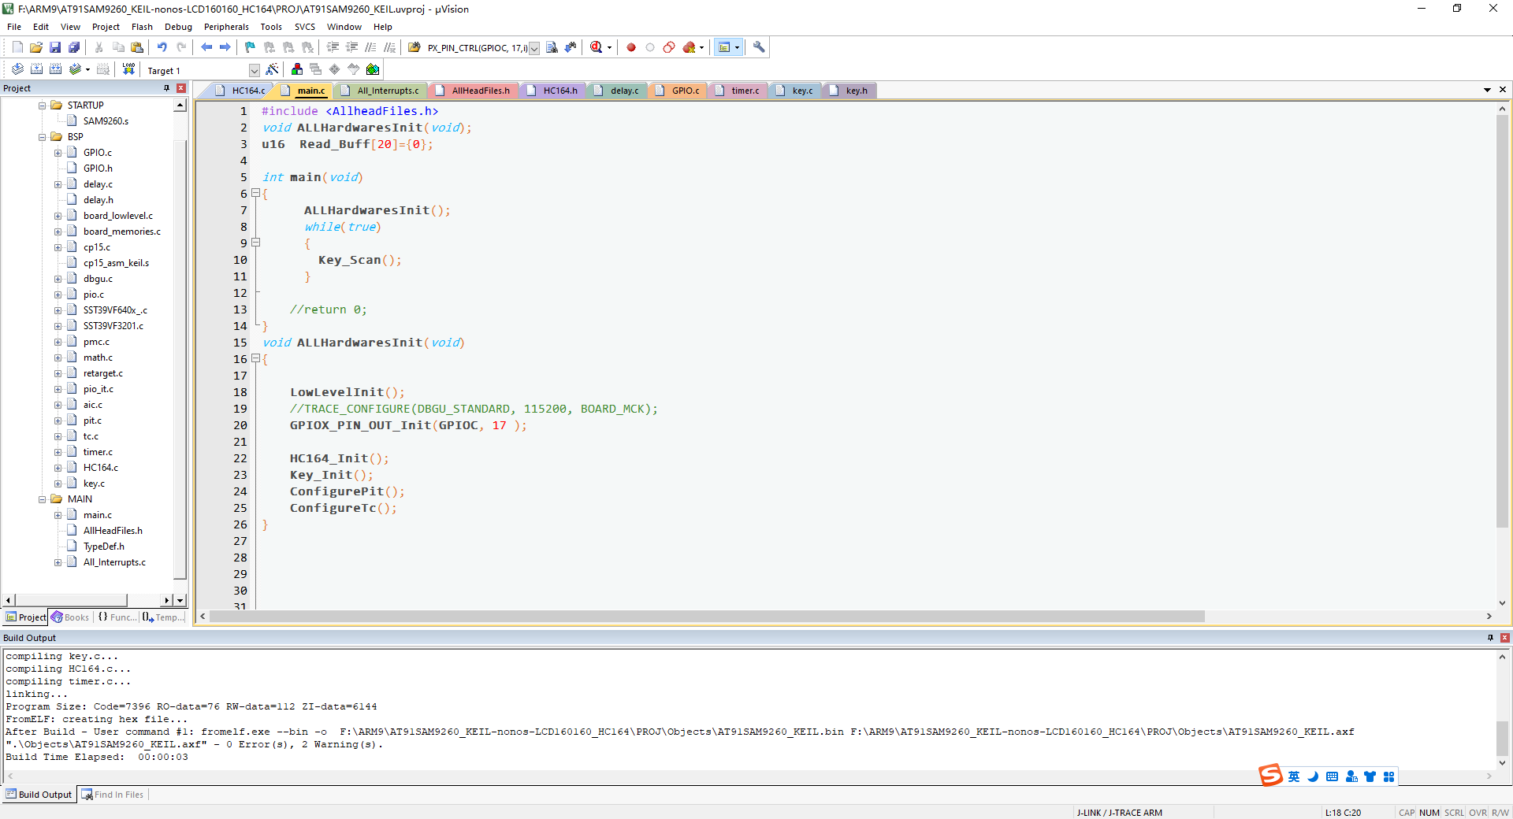Open the Target 1 dropdown
This screenshot has height=819, width=1513.
tap(254, 70)
